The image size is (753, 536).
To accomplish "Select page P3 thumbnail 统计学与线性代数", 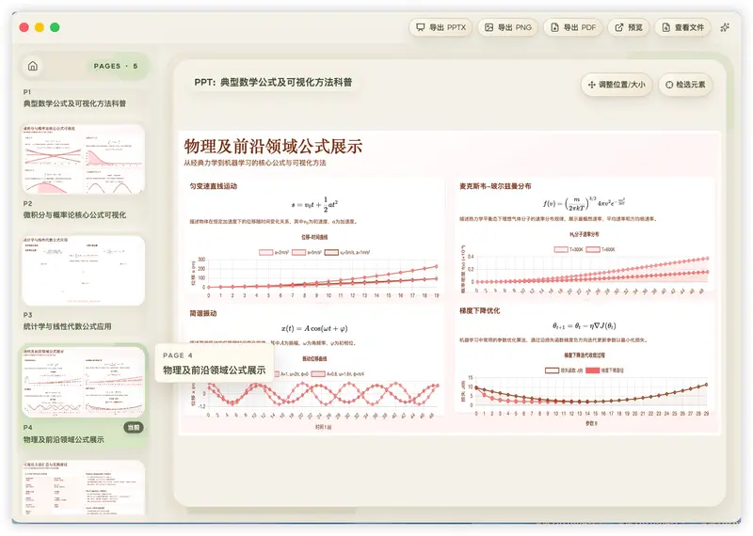I will point(83,271).
